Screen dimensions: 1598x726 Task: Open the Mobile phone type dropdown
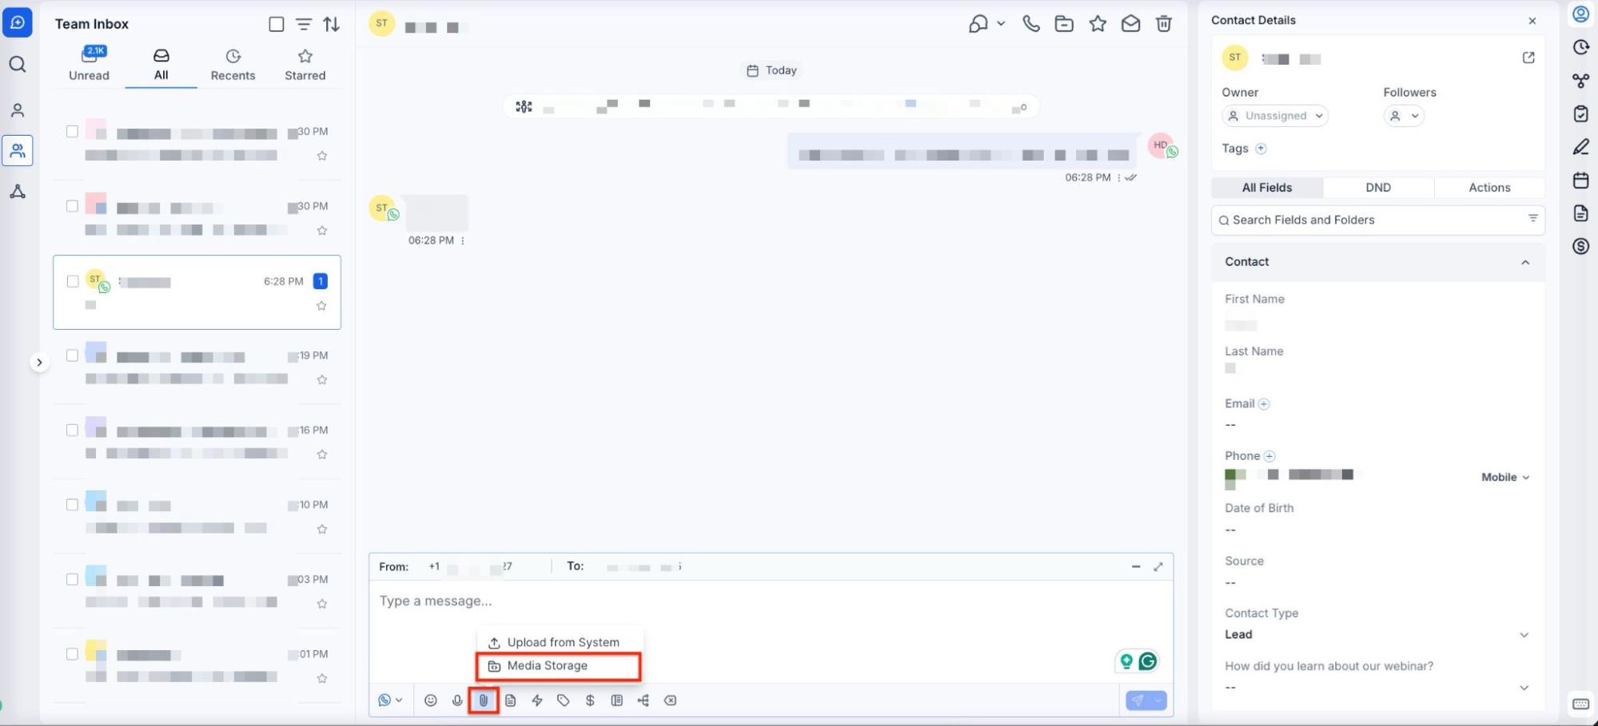(1505, 477)
